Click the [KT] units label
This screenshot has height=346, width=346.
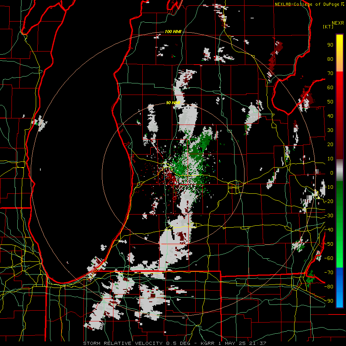point(328,27)
